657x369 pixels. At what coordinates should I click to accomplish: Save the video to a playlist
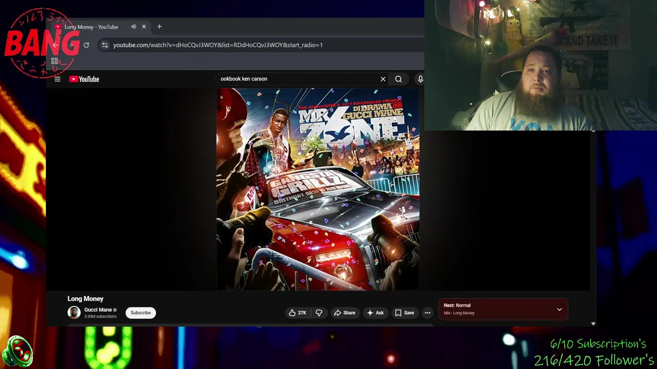[x=404, y=313]
